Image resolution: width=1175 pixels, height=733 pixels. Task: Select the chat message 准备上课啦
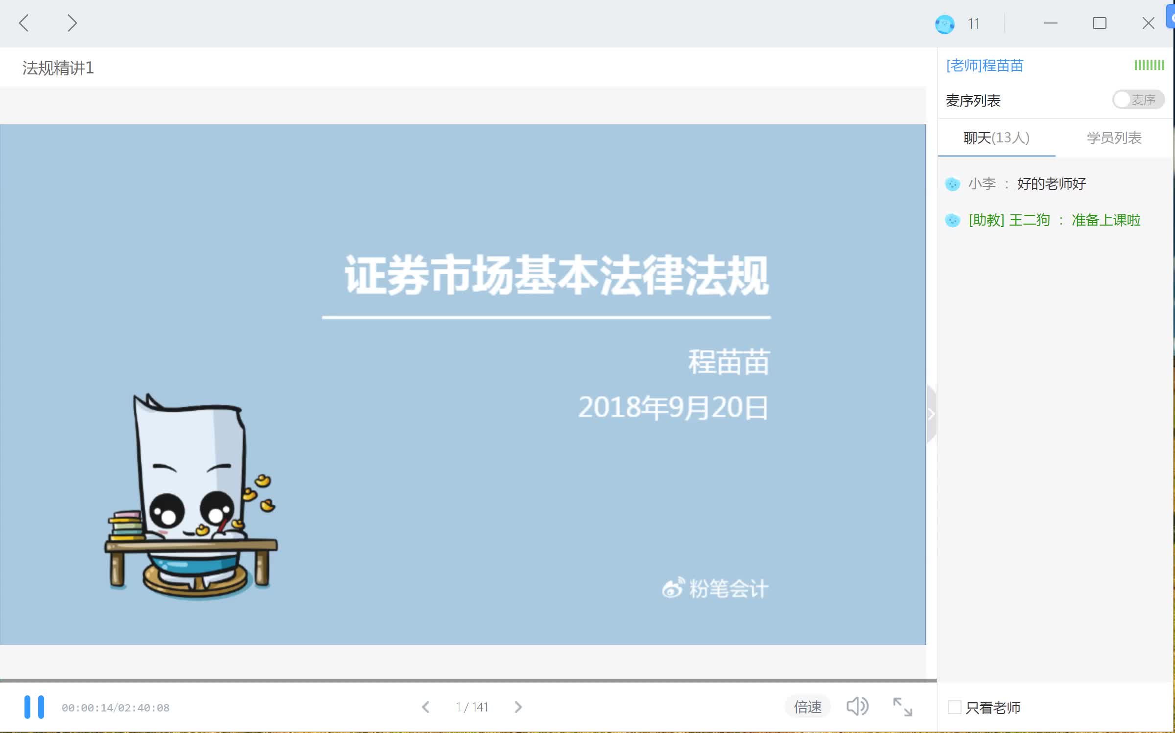tap(1106, 220)
